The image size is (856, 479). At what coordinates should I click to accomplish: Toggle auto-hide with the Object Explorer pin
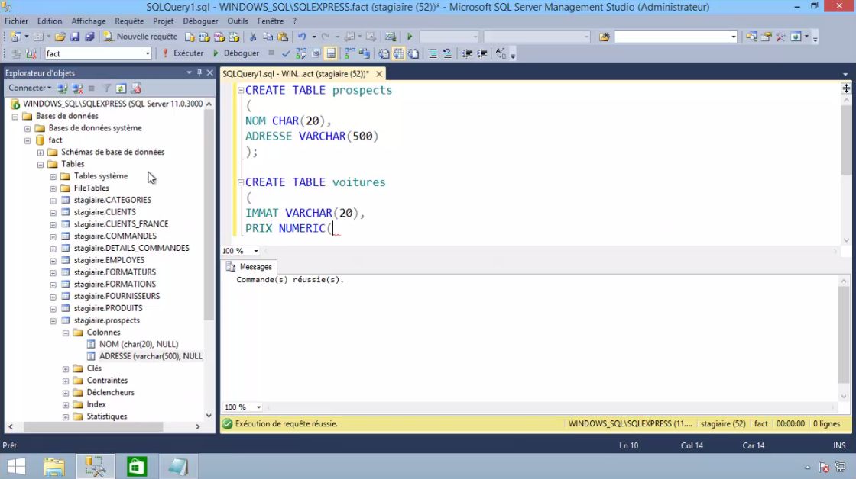200,72
